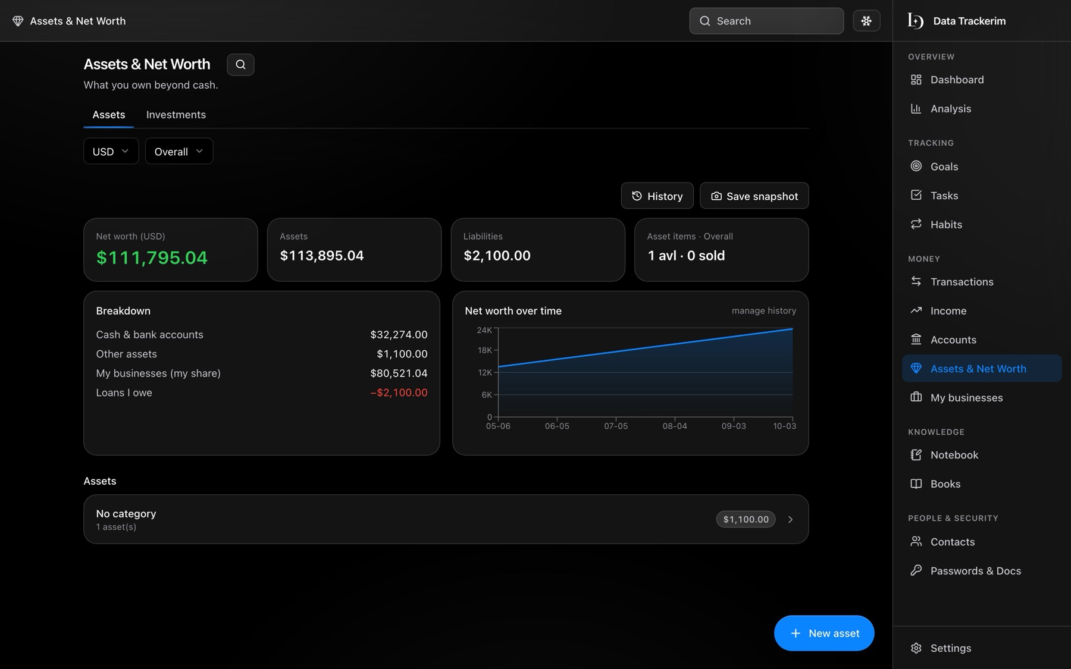
Task: Open Contacts via the people icon
Action: click(x=916, y=542)
